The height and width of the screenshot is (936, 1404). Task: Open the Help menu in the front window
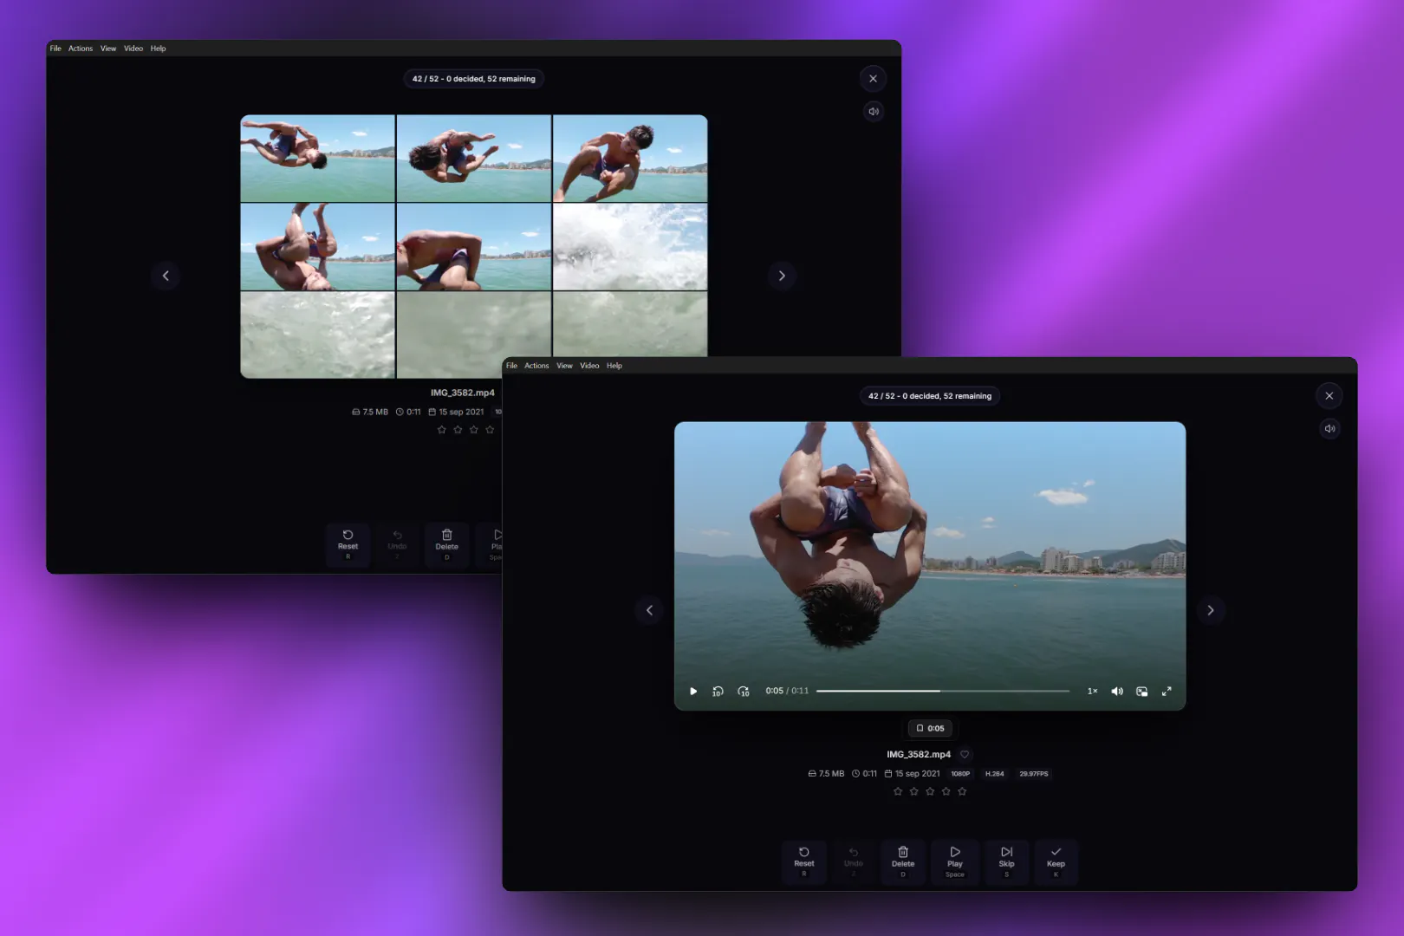614,366
